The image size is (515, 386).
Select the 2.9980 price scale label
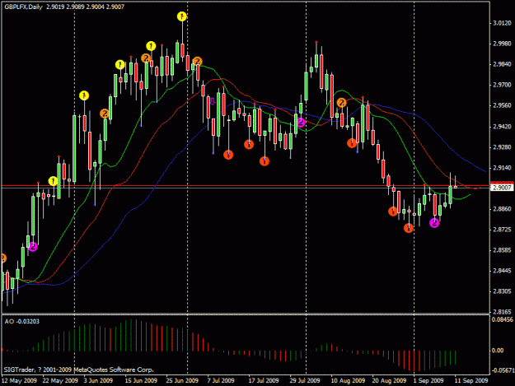(x=502, y=44)
